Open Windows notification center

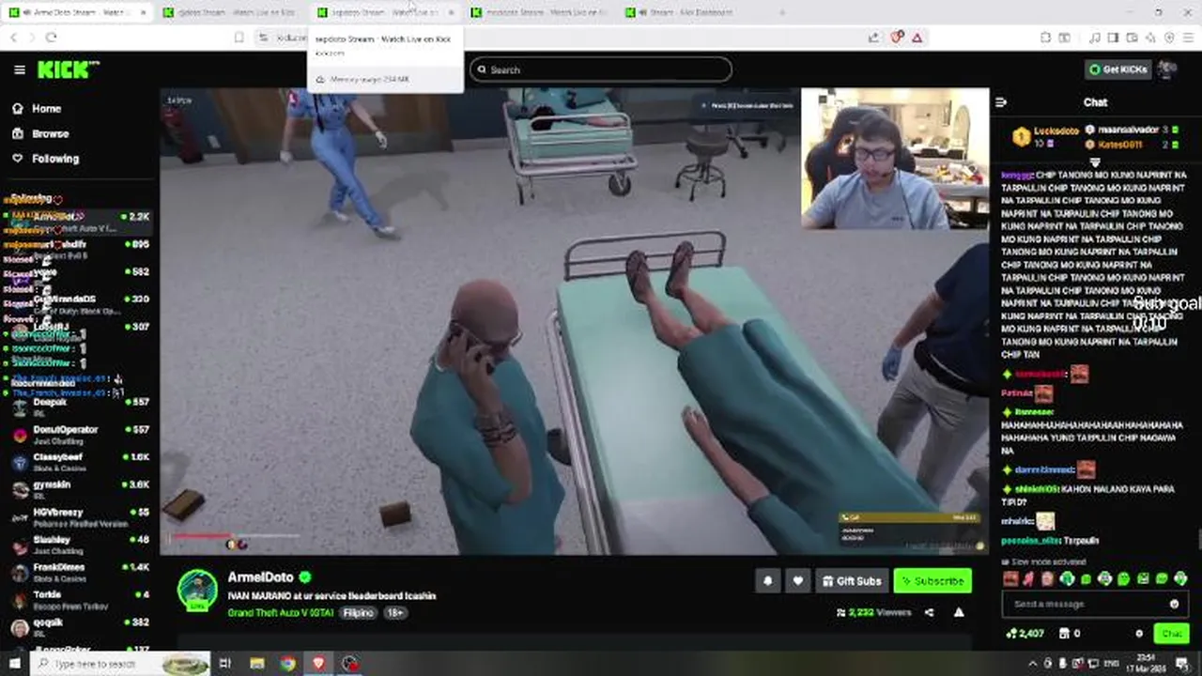click(x=1182, y=664)
